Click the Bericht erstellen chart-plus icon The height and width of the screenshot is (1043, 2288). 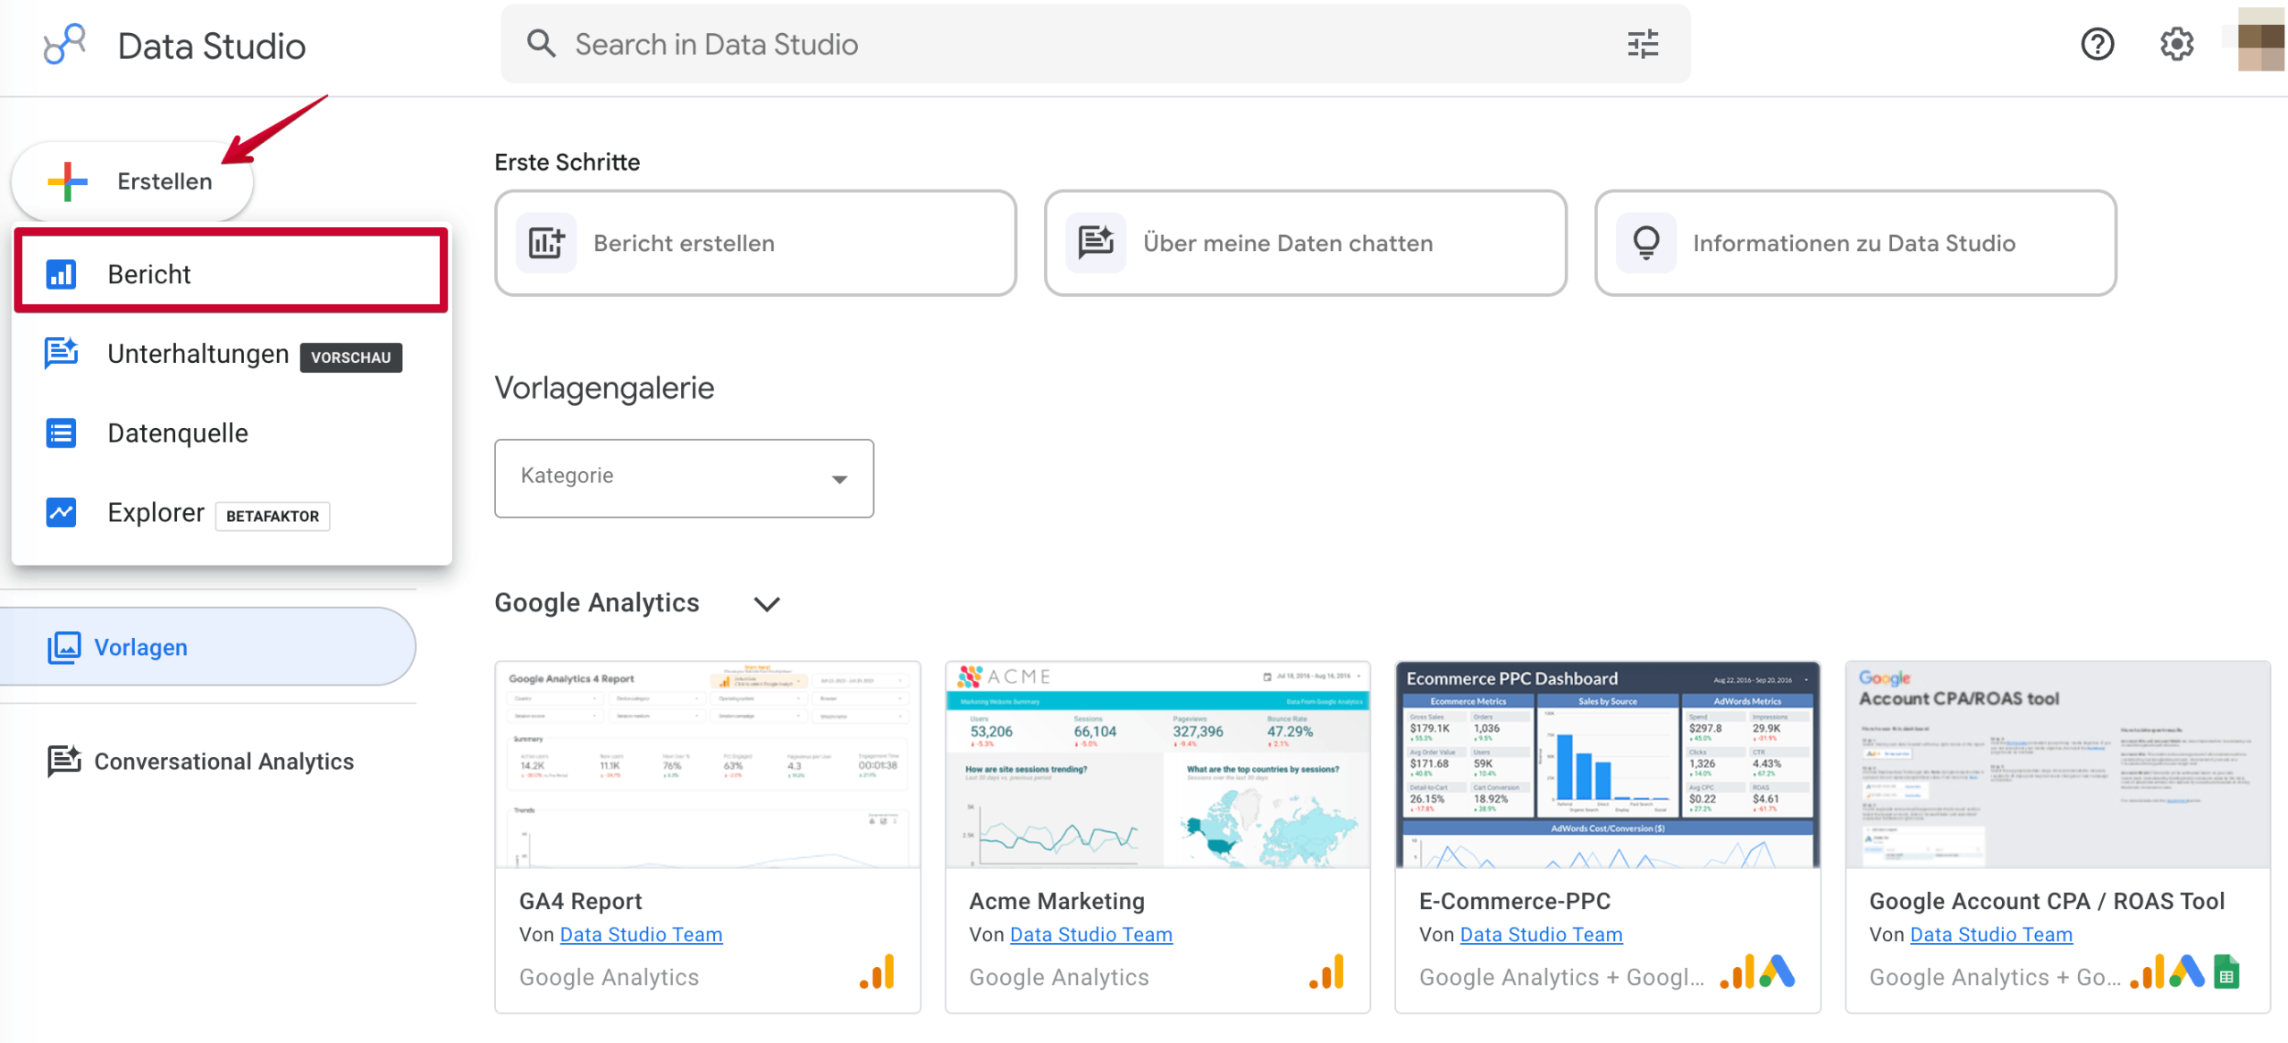click(x=546, y=243)
